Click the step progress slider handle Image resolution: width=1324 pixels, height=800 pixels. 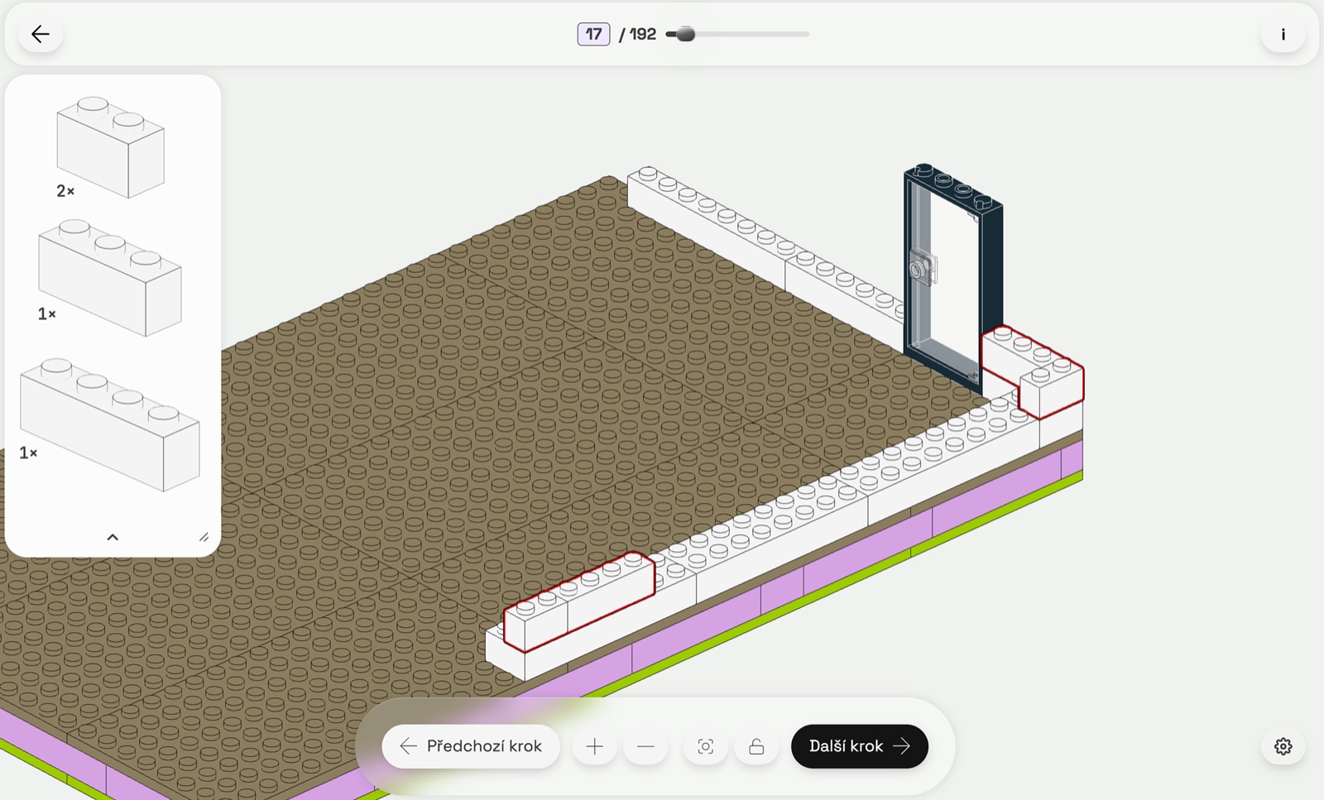pos(685,34)
